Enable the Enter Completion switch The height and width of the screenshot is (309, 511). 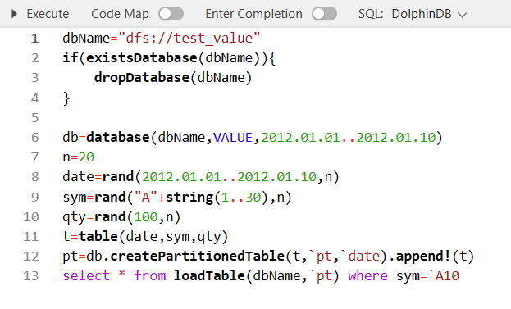[x=324, y=14]
